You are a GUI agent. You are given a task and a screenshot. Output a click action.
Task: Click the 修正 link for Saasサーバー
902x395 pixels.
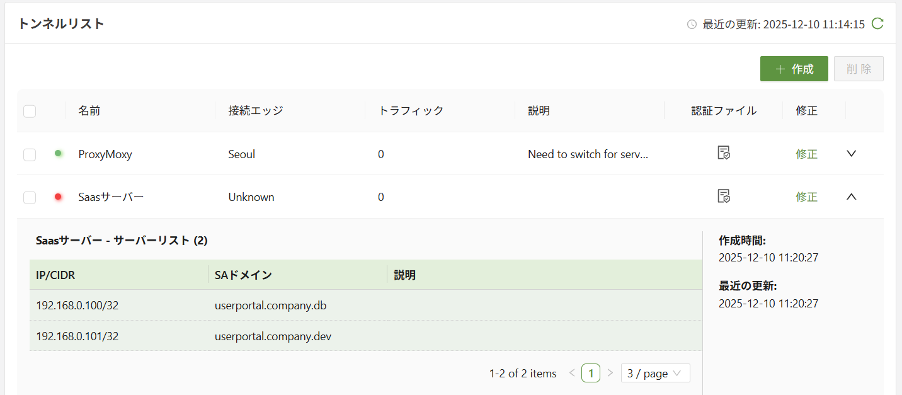806,197
